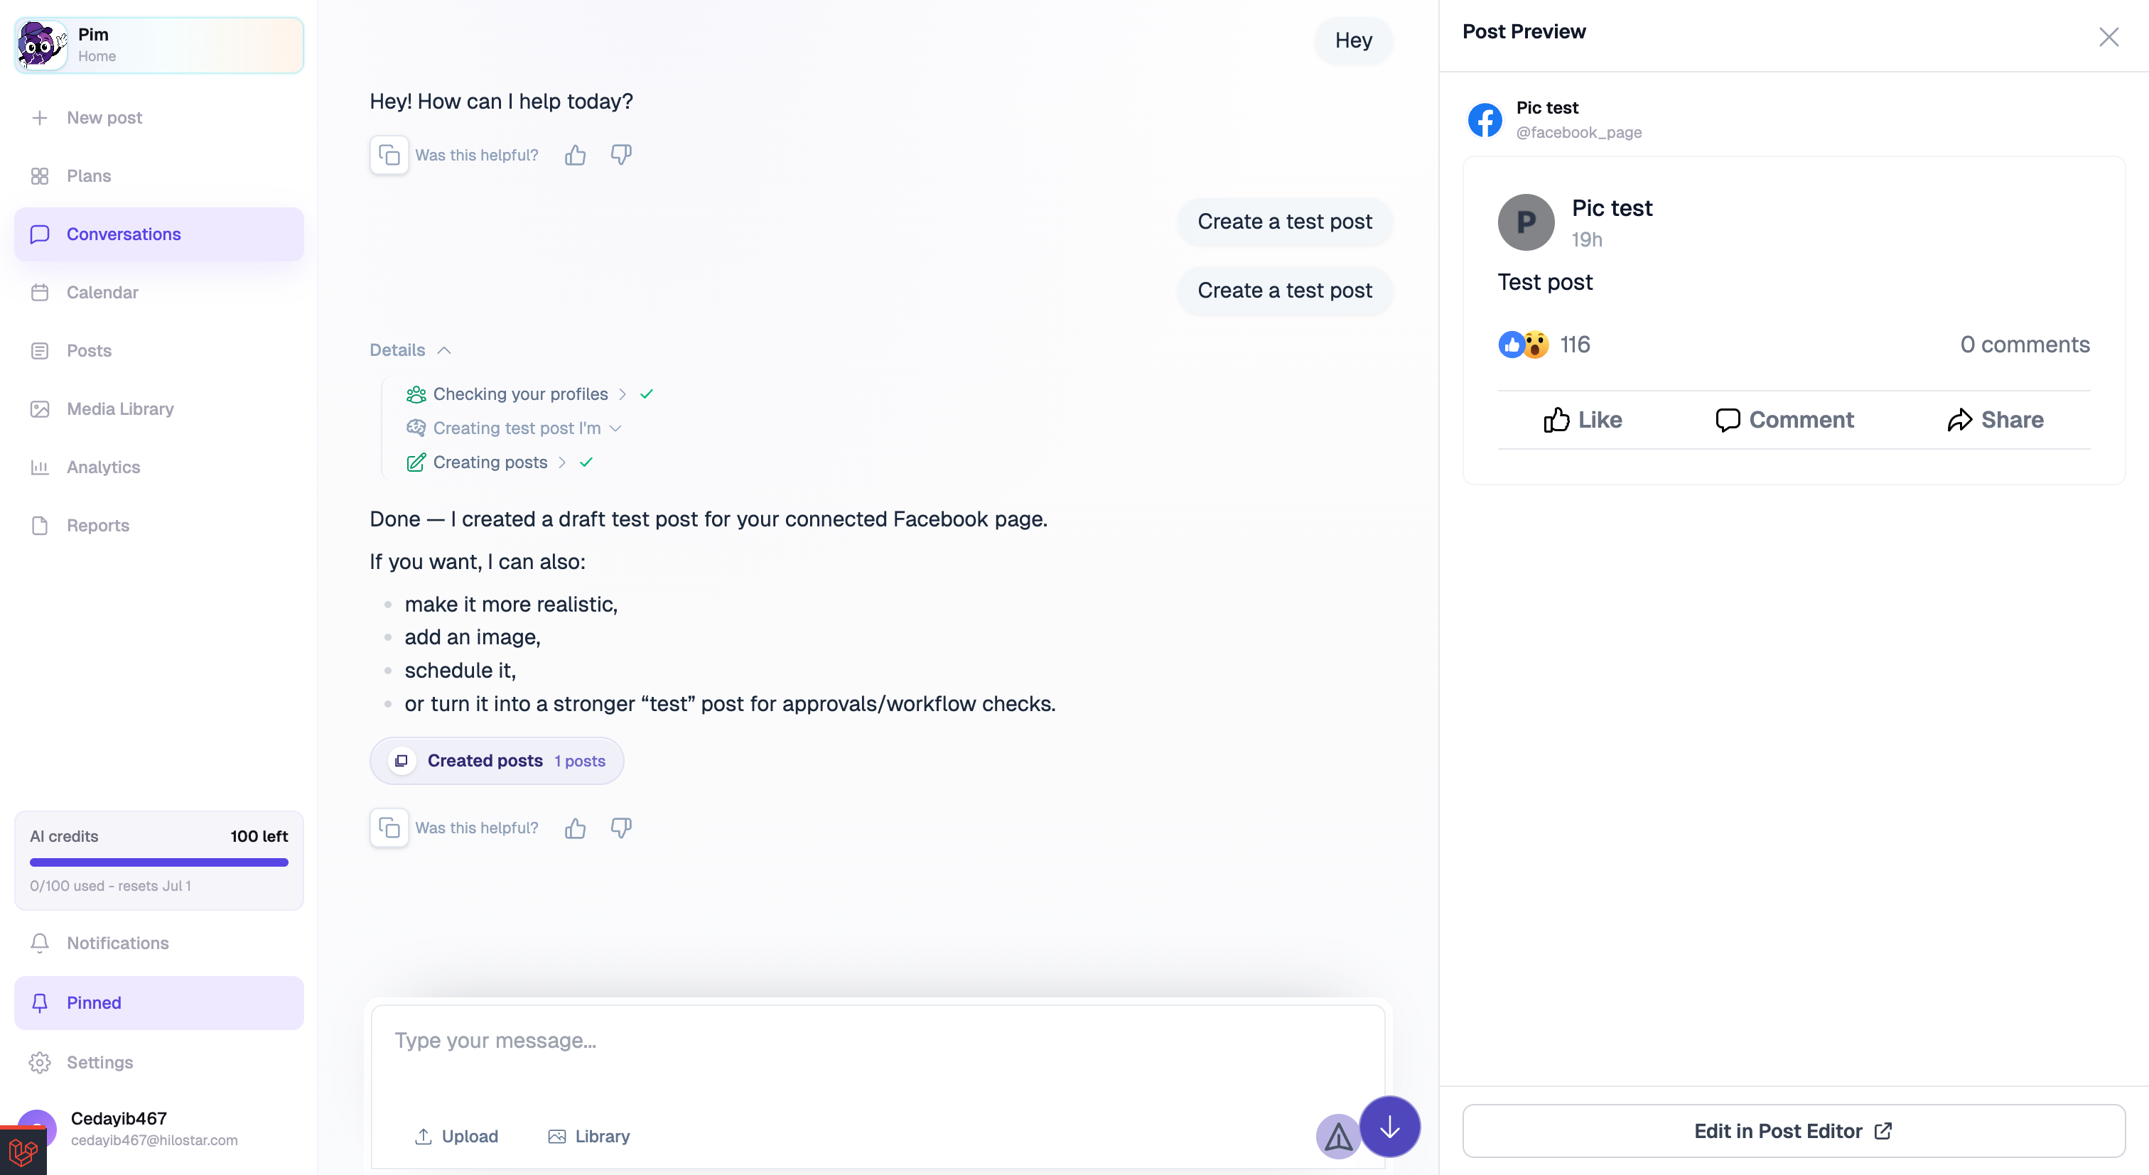Screen dimensions: 2149x1175
Task: Click Edit in Post Editor button
Action: [1794, 1131]
